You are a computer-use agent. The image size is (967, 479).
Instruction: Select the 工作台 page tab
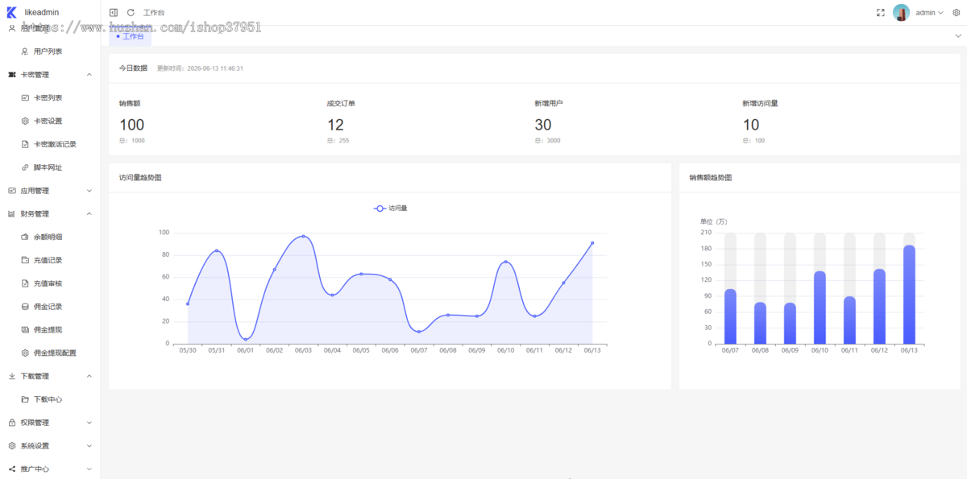coord(130,36)
